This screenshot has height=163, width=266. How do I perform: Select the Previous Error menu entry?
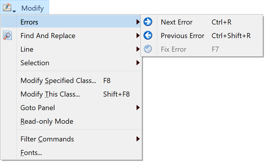pyautogui.click(x=202, y=35)
